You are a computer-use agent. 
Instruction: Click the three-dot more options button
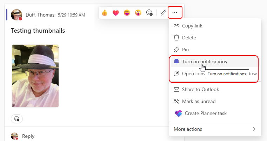[x=175, y=13]
